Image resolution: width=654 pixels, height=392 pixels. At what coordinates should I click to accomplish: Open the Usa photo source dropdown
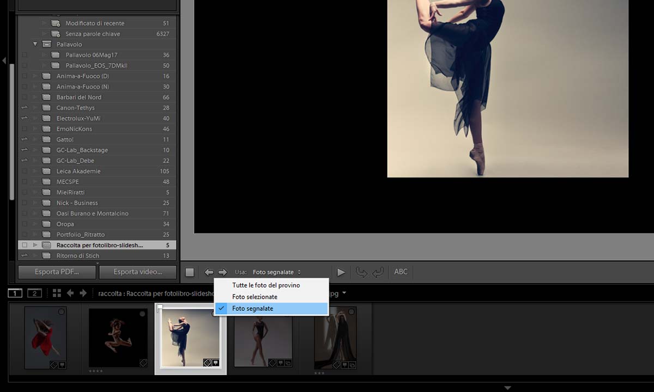click(276, 272)
